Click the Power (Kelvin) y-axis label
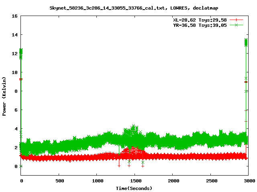Viewport: 257px width, 192px height. [x=4, y=96]
